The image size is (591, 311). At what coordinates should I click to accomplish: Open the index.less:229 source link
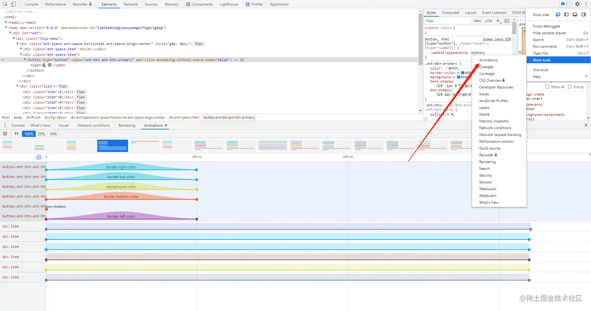pos(497,39)
